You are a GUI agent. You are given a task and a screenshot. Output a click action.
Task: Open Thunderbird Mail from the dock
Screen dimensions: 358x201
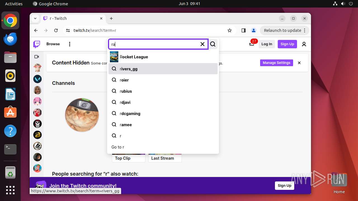(x=10, y=39)
